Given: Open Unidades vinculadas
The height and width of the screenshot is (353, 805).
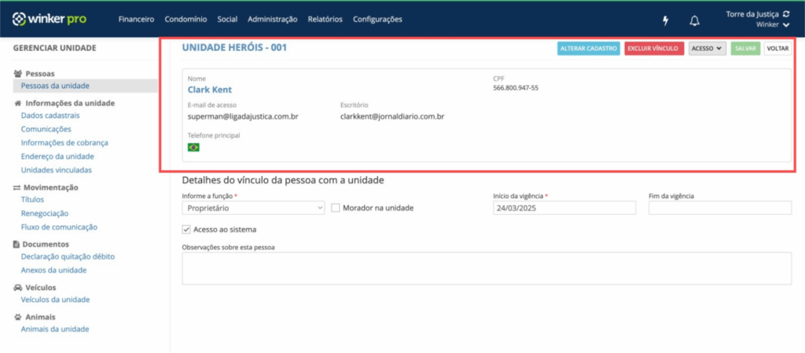Looking at the screenshot, I should [57, 170].
